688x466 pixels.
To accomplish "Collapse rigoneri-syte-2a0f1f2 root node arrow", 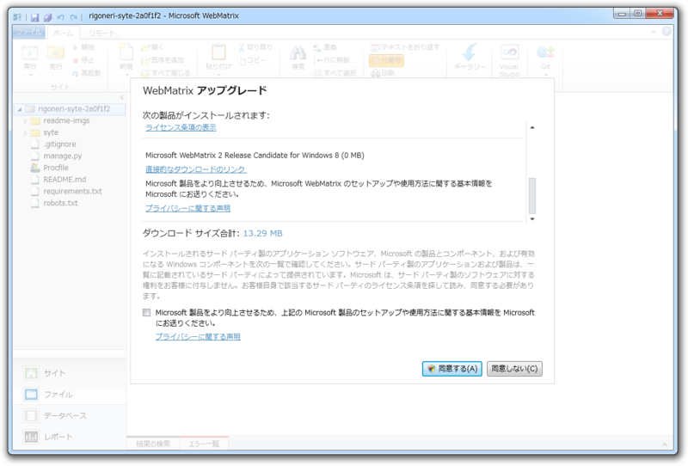I will [x=20, y=109].
